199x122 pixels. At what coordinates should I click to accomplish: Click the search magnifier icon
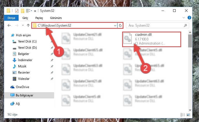point(185,26)
